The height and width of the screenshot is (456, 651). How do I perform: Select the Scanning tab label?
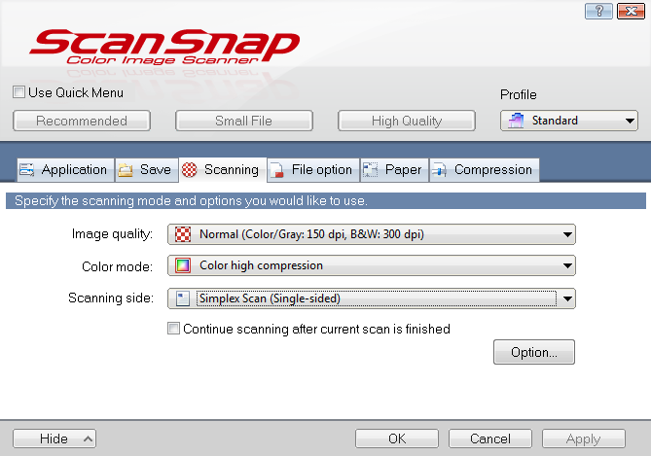click(232, 170)
